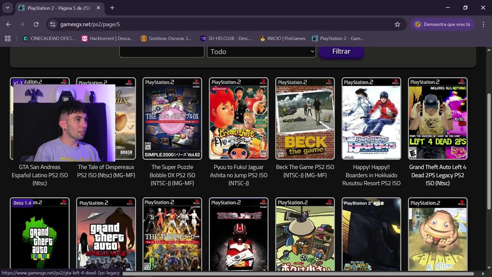Open CINECALIDAD OFICI... bookmark
Screen dimensions: 492x277
[x=49, y=38]
